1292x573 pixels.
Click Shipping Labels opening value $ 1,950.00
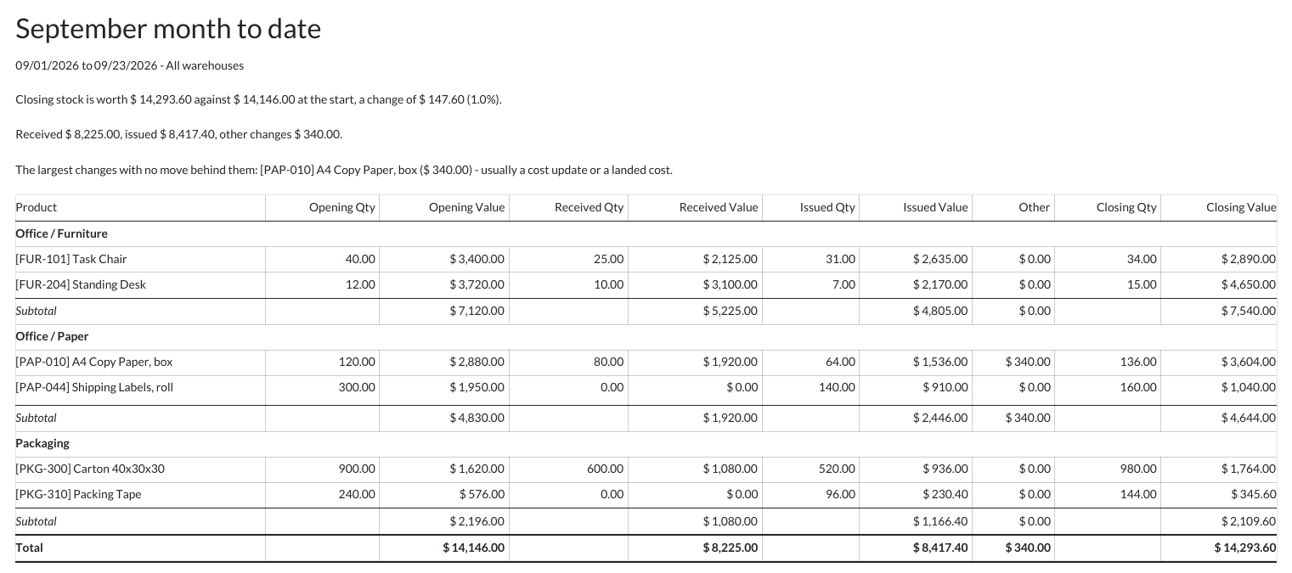tap(477, 387)
